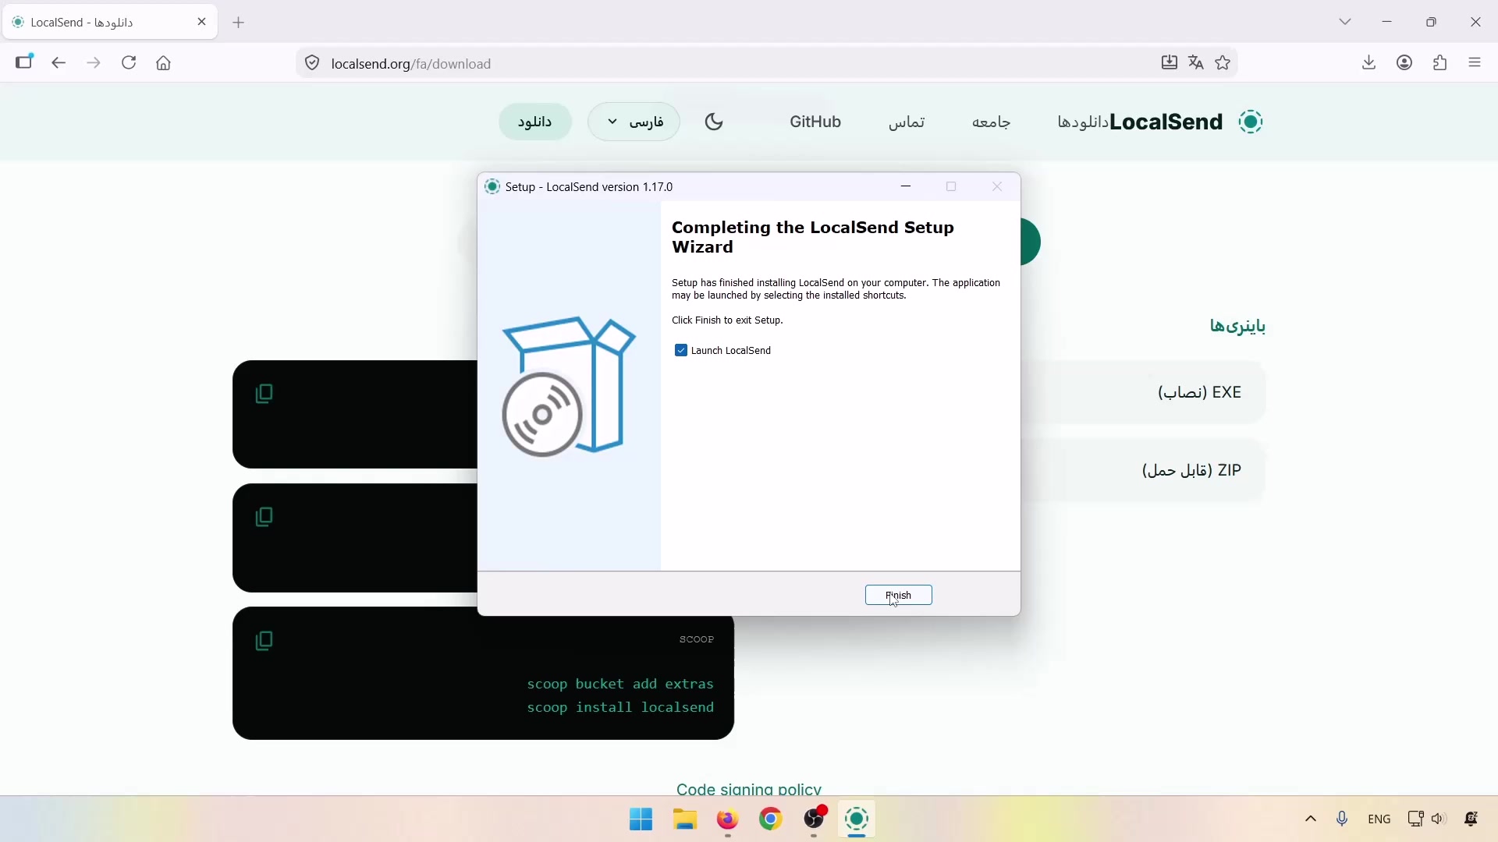Go back in the browser

point(59,63)
